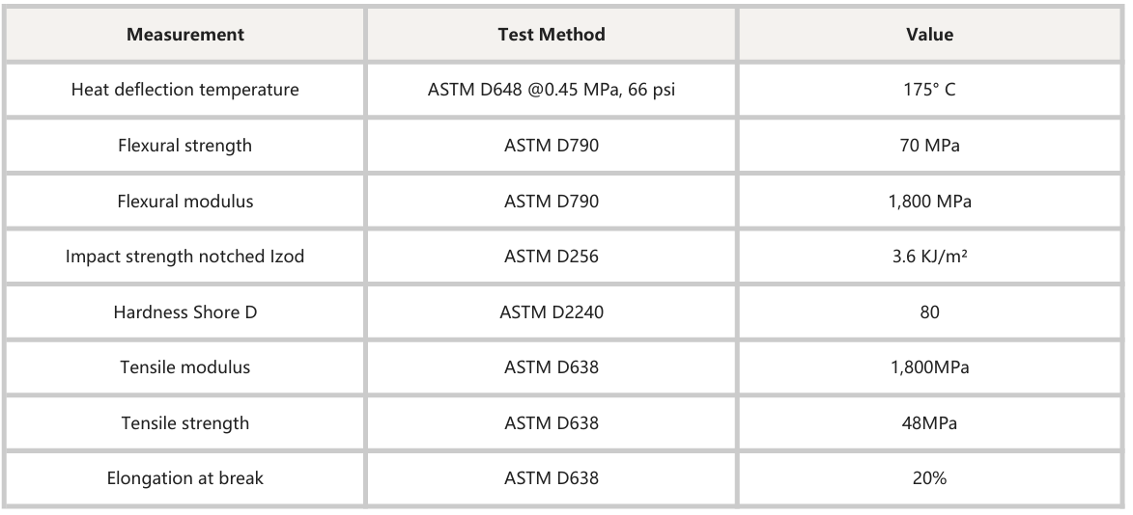Click the Measurement column header

(185, 34)
